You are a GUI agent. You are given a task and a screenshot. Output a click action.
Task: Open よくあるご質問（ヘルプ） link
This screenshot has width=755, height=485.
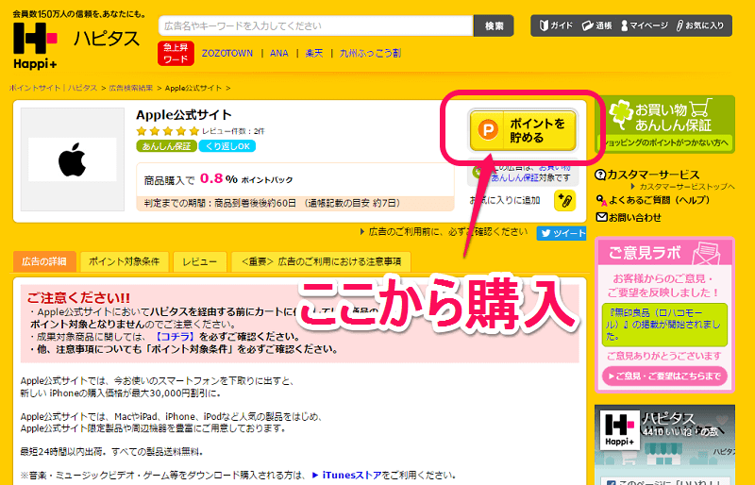(x=653, y=200)
